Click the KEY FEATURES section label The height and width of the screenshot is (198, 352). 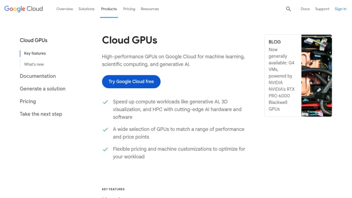113,189
